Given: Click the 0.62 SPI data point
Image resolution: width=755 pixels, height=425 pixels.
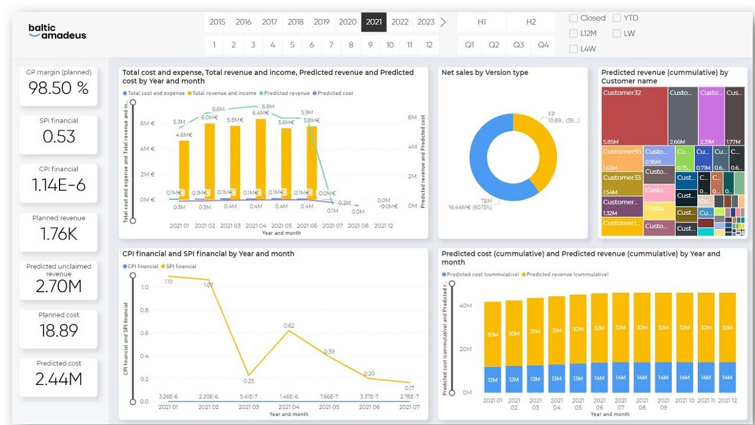Looking at the screenshot, I should click(x=289, y=331).
